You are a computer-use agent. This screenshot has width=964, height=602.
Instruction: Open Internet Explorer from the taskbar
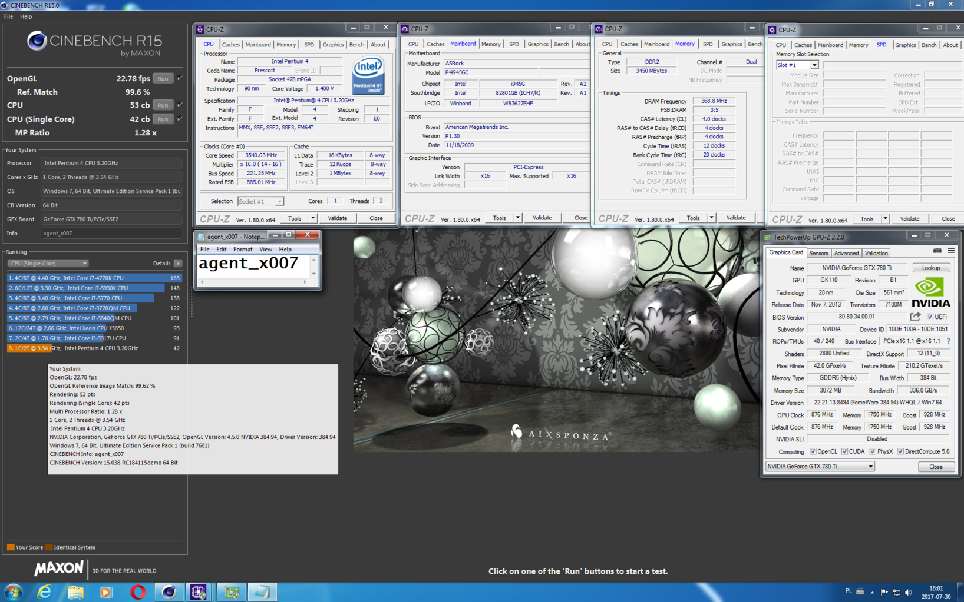coord(45,592)
